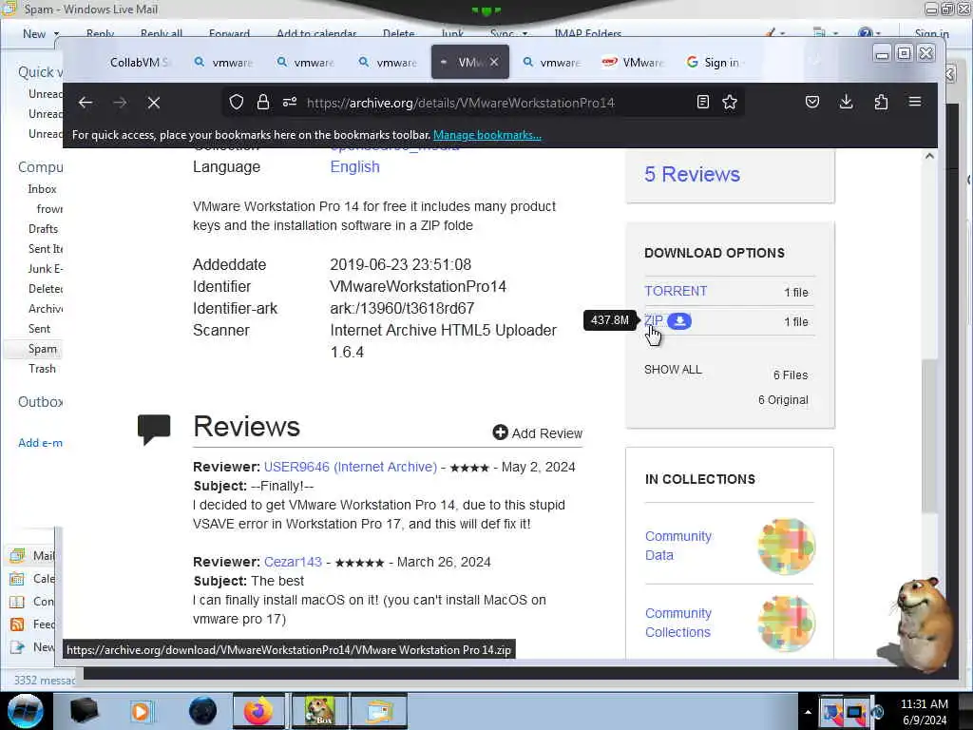Open the media player taskbar icon

pos(141,711)
